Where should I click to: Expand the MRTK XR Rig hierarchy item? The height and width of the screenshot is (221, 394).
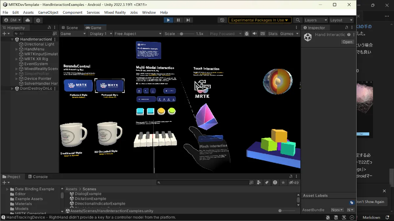coord(17,59)
